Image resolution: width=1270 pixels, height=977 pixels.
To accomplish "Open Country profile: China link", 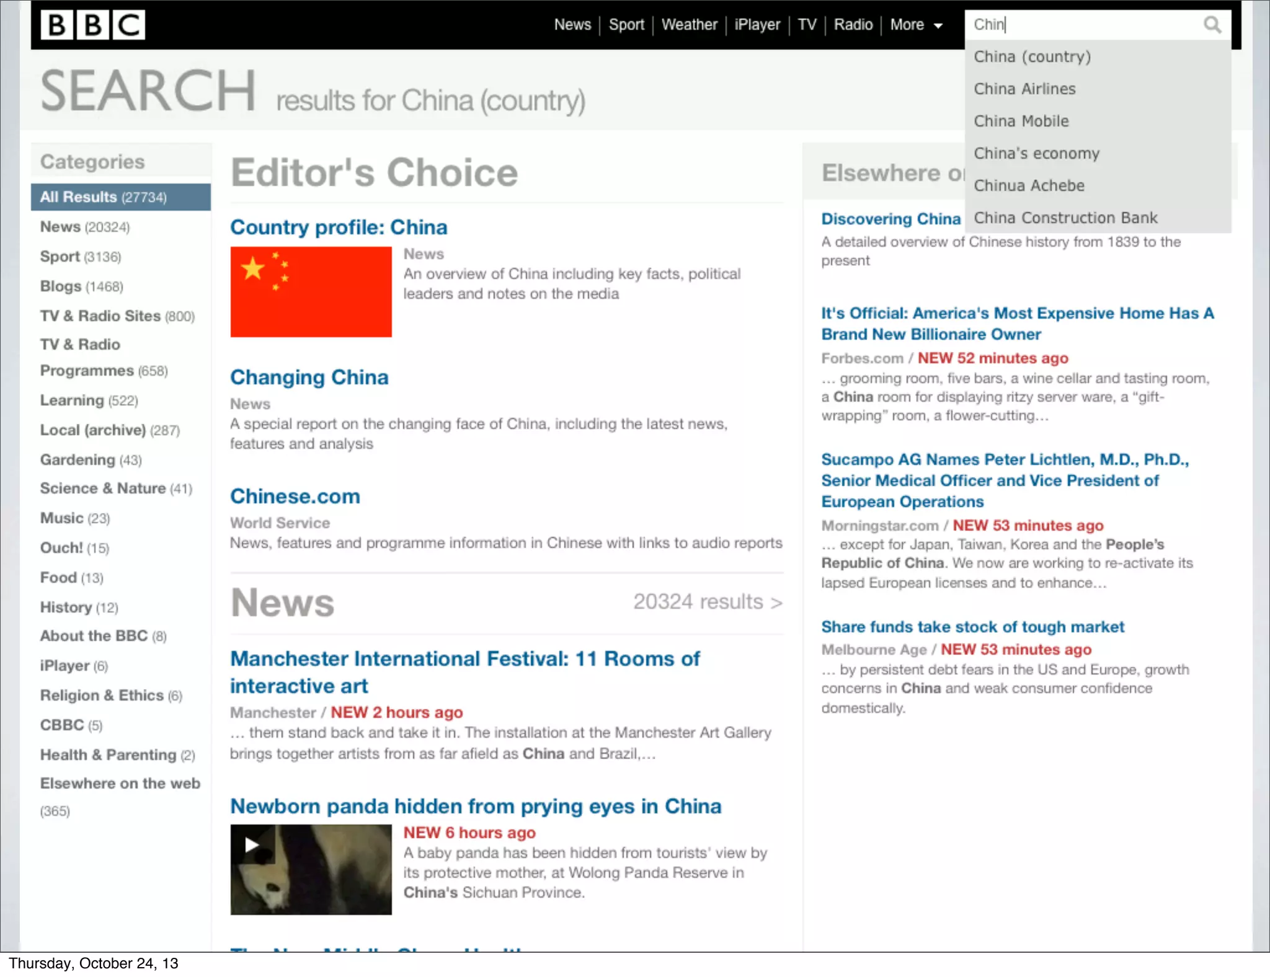I will click(339, 227).
